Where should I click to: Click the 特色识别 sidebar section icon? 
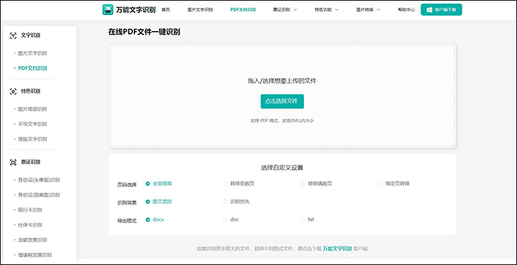click(13, 91)
